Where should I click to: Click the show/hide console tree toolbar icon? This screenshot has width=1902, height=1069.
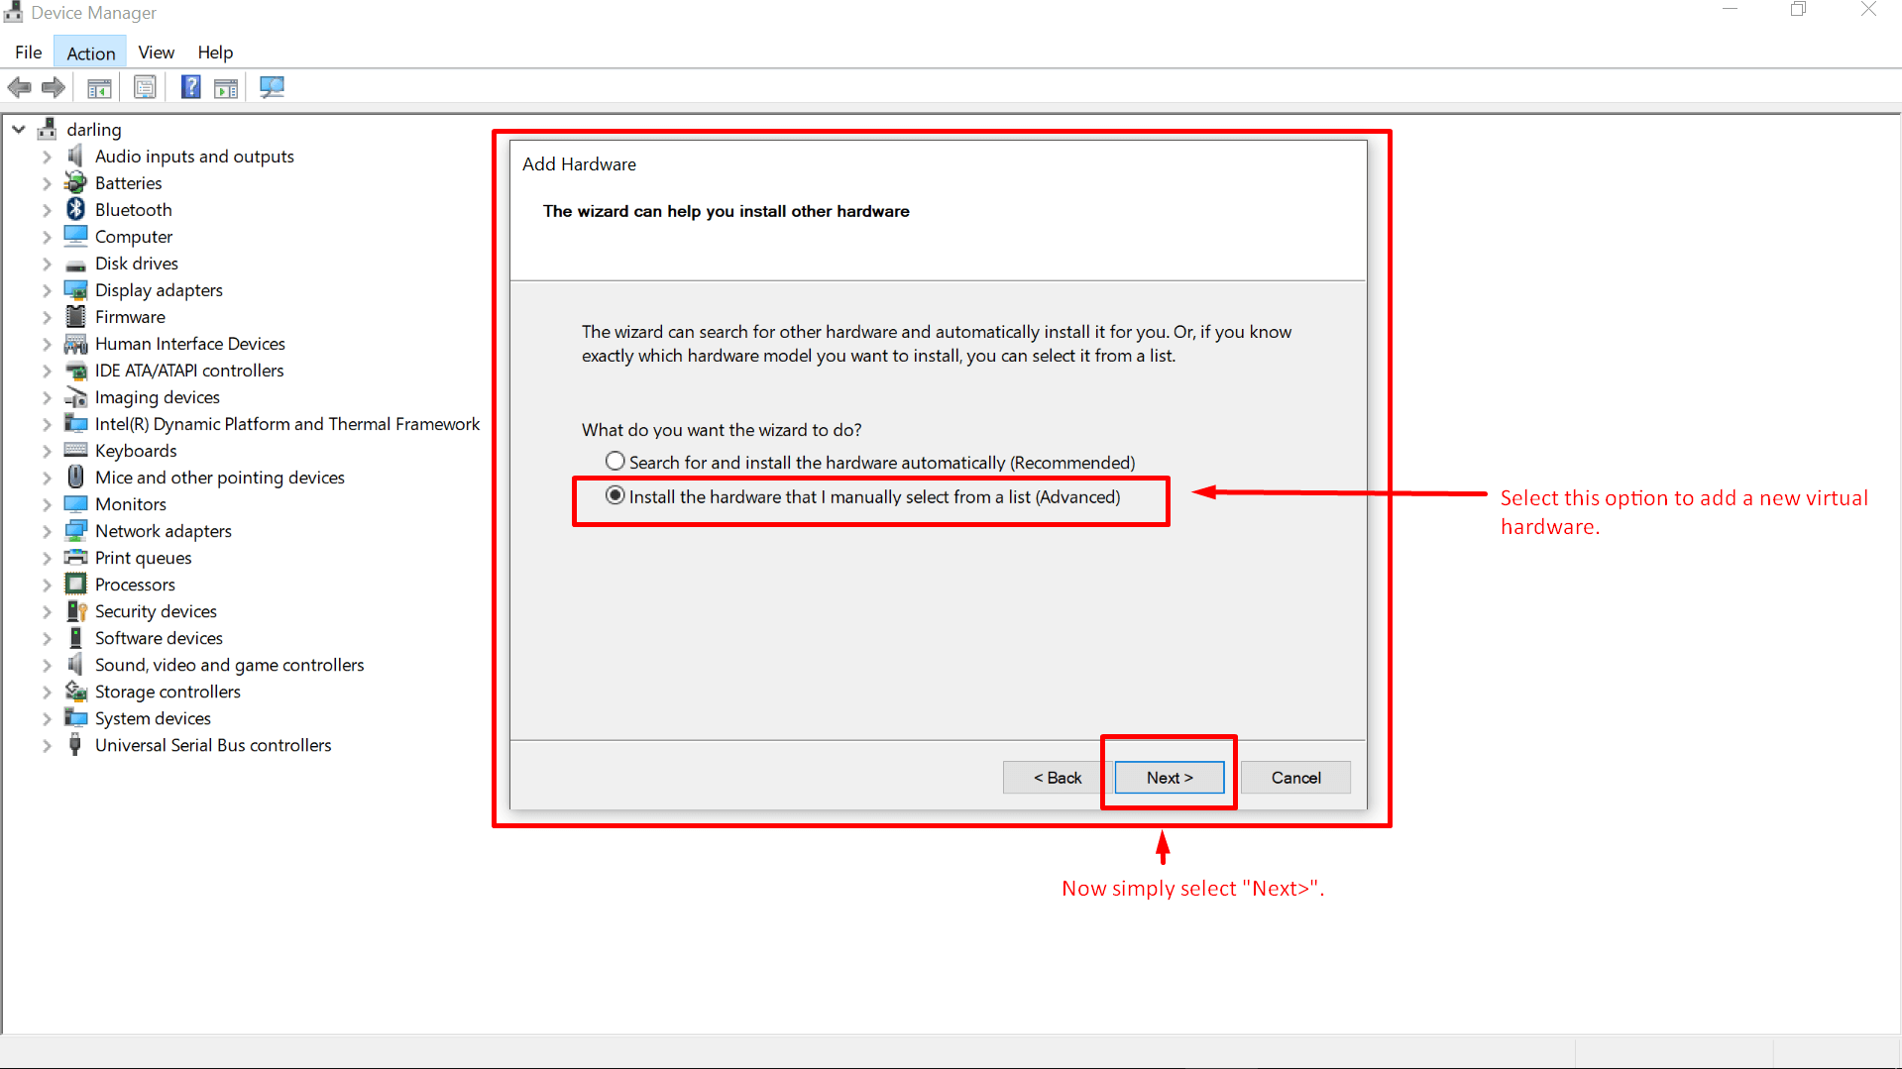pos(99,88)
